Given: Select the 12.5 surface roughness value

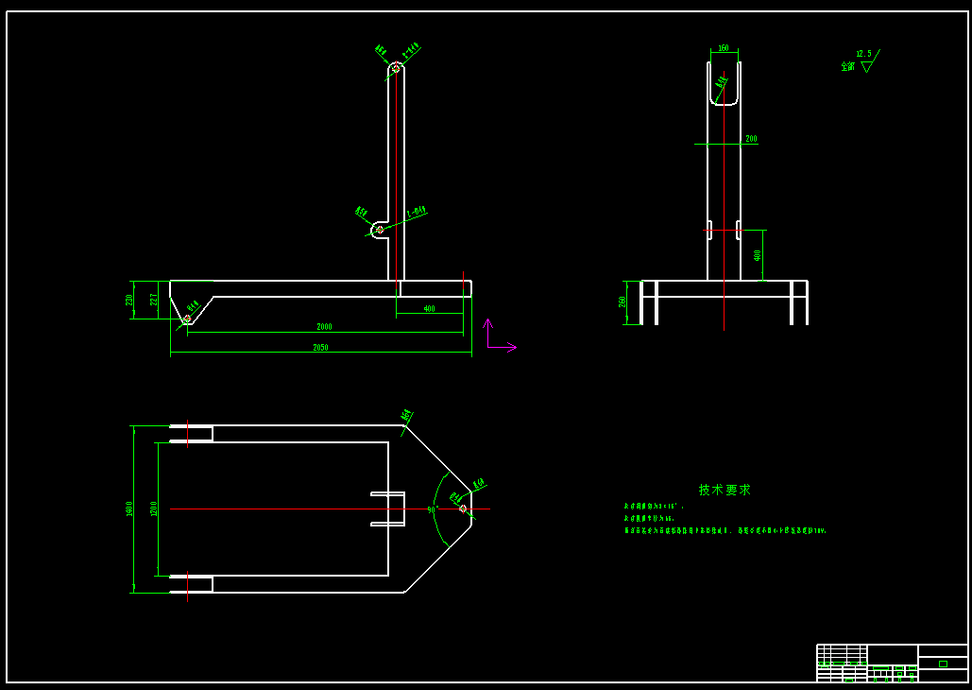Looking at the screenshot, I should tap(863, 54).
